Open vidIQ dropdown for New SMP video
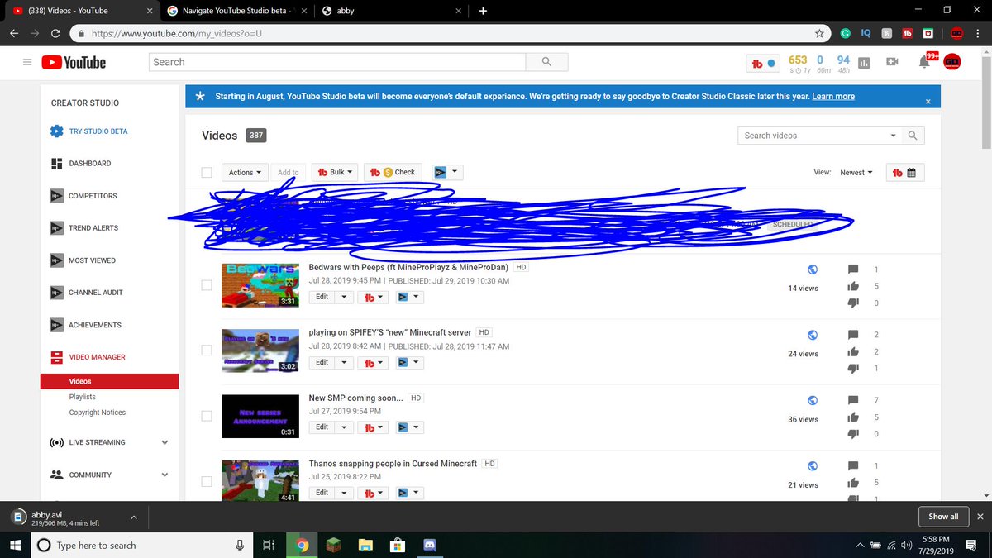Viewport: 992px width, 558px height. tap(408, 427)
